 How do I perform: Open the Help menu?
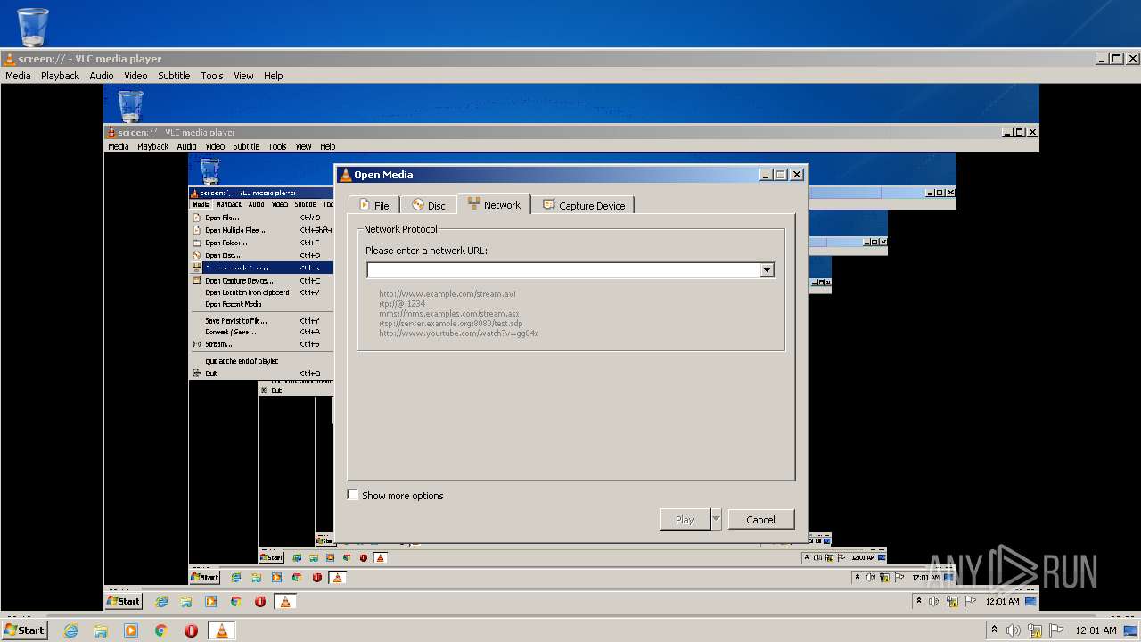point(273,76)
